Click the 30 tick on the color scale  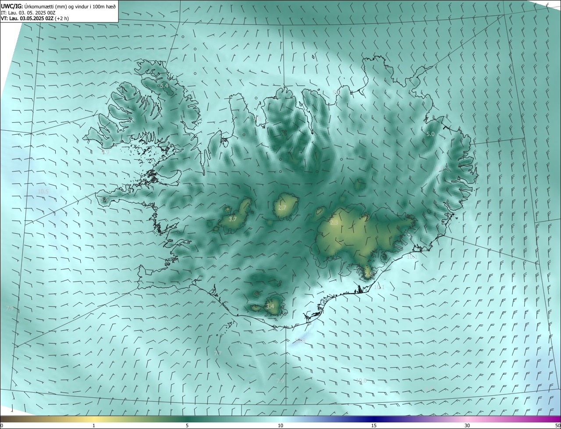coord(467,426)
